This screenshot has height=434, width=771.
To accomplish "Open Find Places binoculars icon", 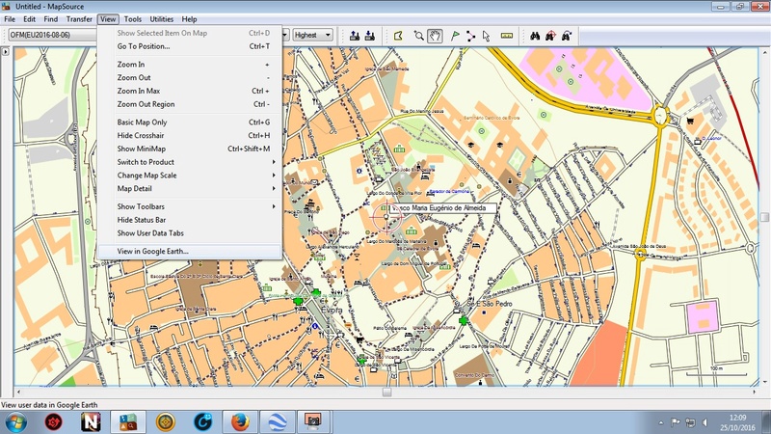I will 535,36.
